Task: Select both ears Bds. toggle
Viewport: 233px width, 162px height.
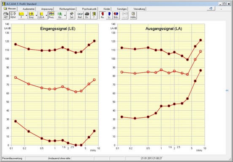Action: (x=116, y=16)
